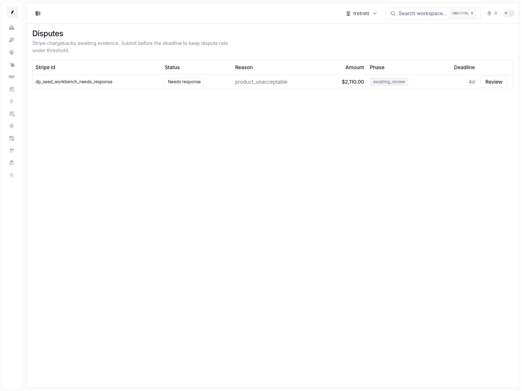Click the Needs response status badge
Image resolution: width=522 pixels, height=391 pixels.
(184, 82)
